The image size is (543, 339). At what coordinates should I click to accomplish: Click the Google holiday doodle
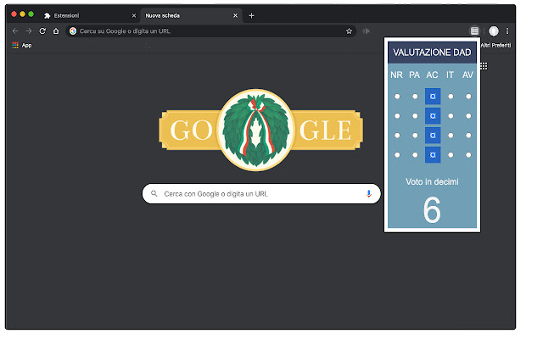(260, 130)
